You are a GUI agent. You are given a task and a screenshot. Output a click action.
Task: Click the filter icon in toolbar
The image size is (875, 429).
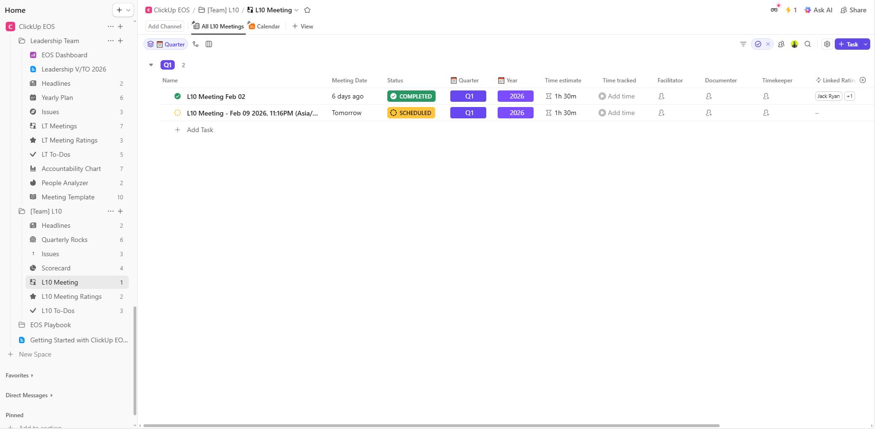pos(743,44)
